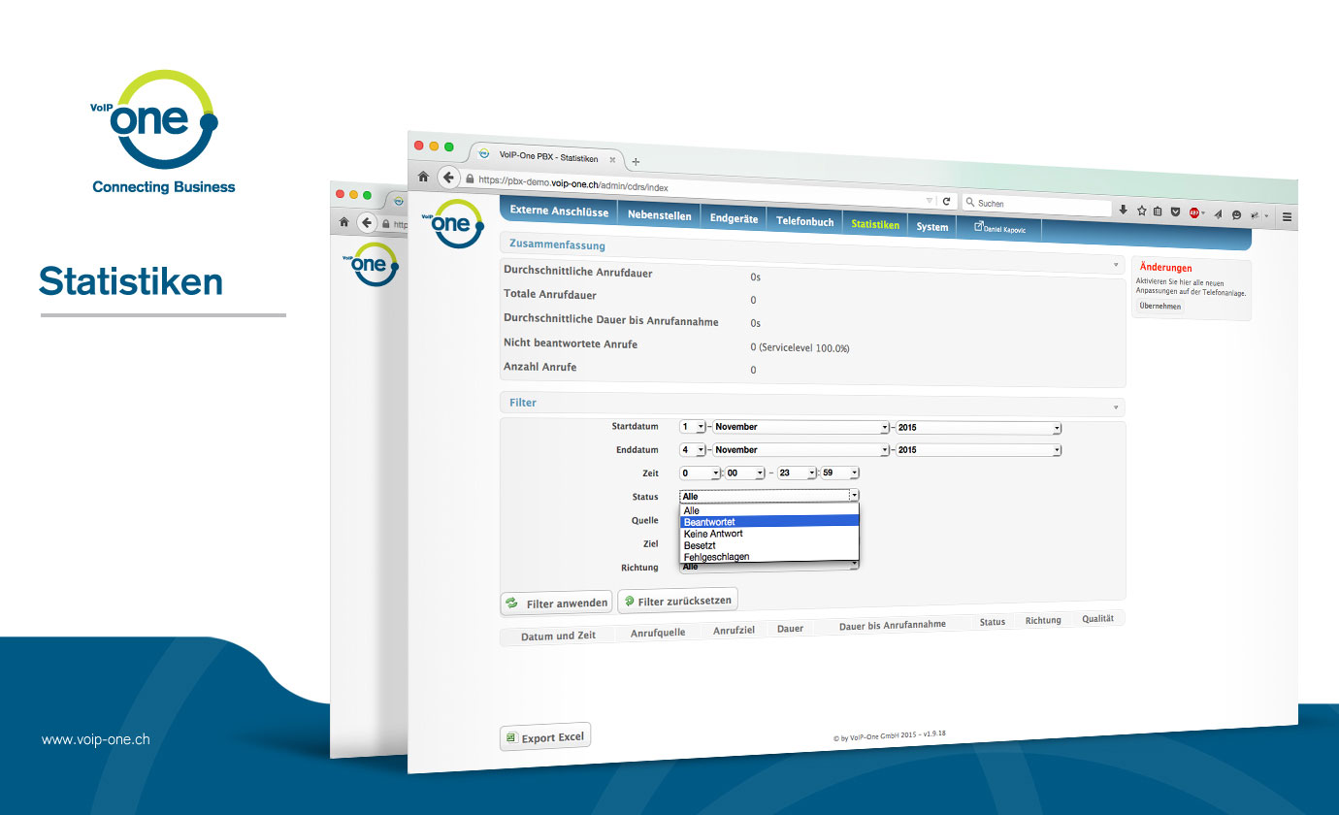
Task: Open the Startdatum year dropdown
Action: (x=979, y=427)
